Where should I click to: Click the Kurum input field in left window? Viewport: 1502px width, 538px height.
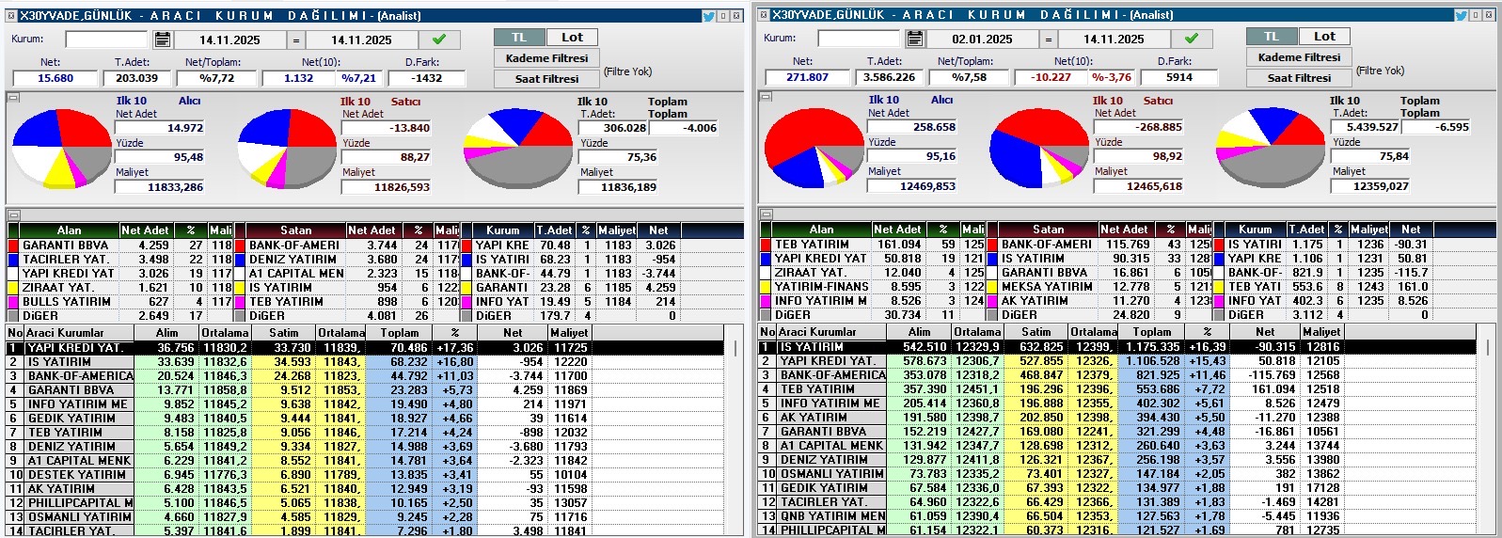pos(106,40)
